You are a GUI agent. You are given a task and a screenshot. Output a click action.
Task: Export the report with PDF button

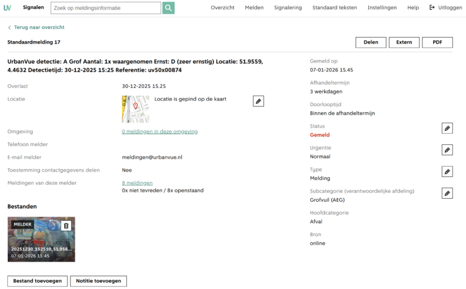click(437, 42)
